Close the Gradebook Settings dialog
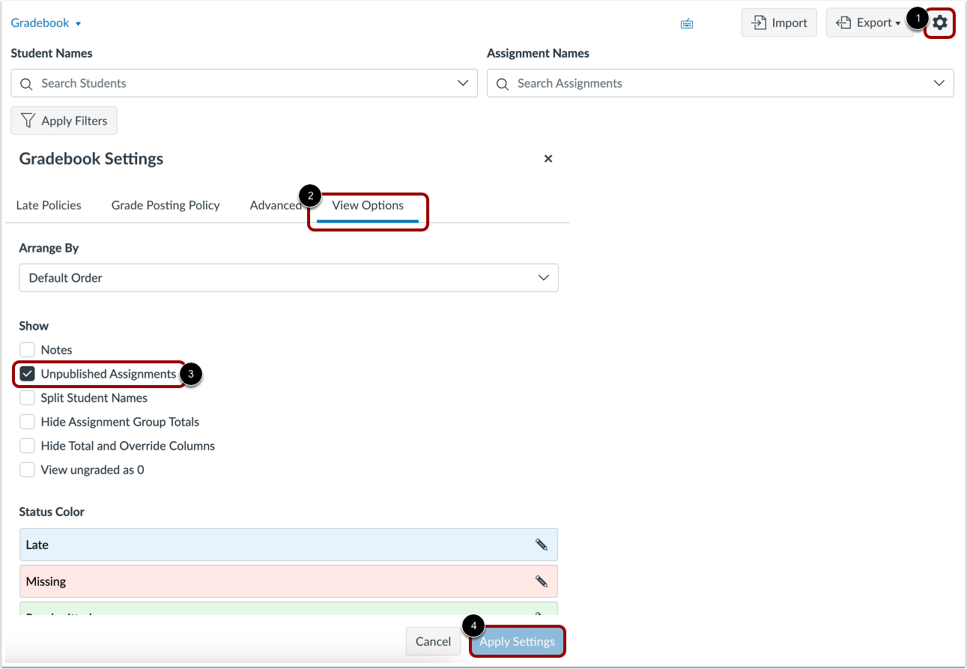 548,158
